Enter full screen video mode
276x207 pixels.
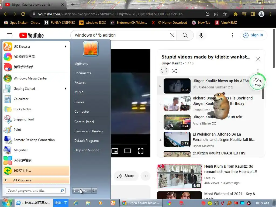click(141, 151)
